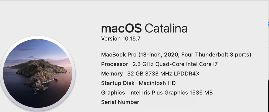
Task: Select the "Macintosh HD" disk name
Action: point(157,83)
